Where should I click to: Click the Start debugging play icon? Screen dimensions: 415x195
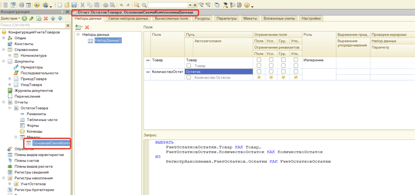37,5
